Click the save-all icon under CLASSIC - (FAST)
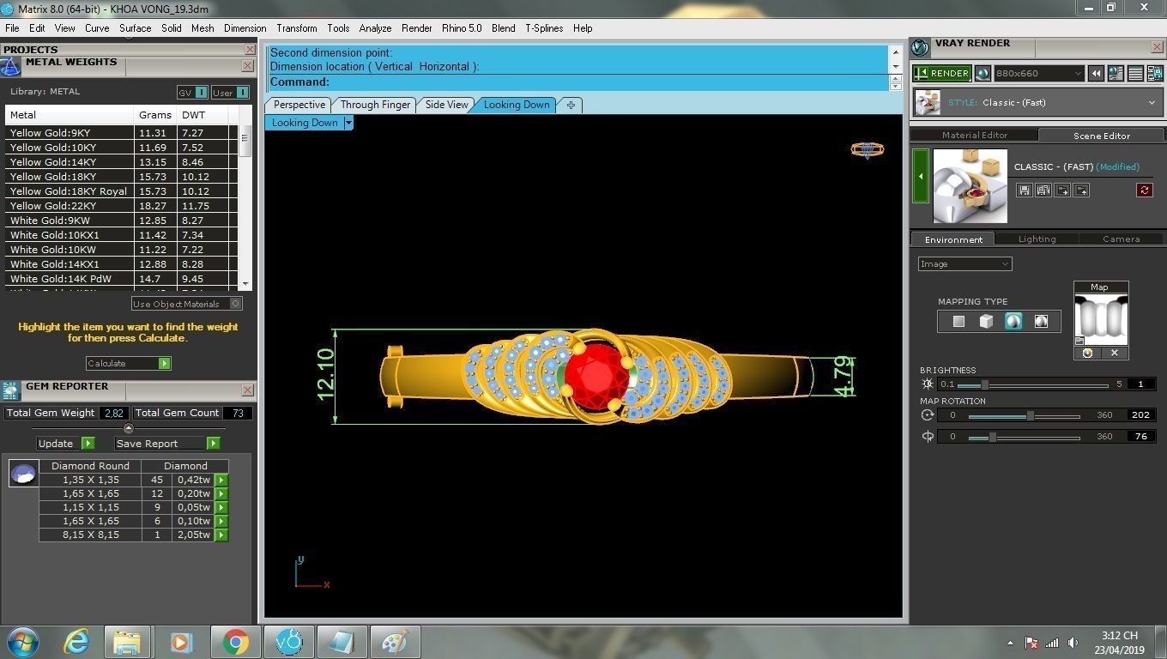Viewport: 1167px width, 659px height. pos(1043,190)
